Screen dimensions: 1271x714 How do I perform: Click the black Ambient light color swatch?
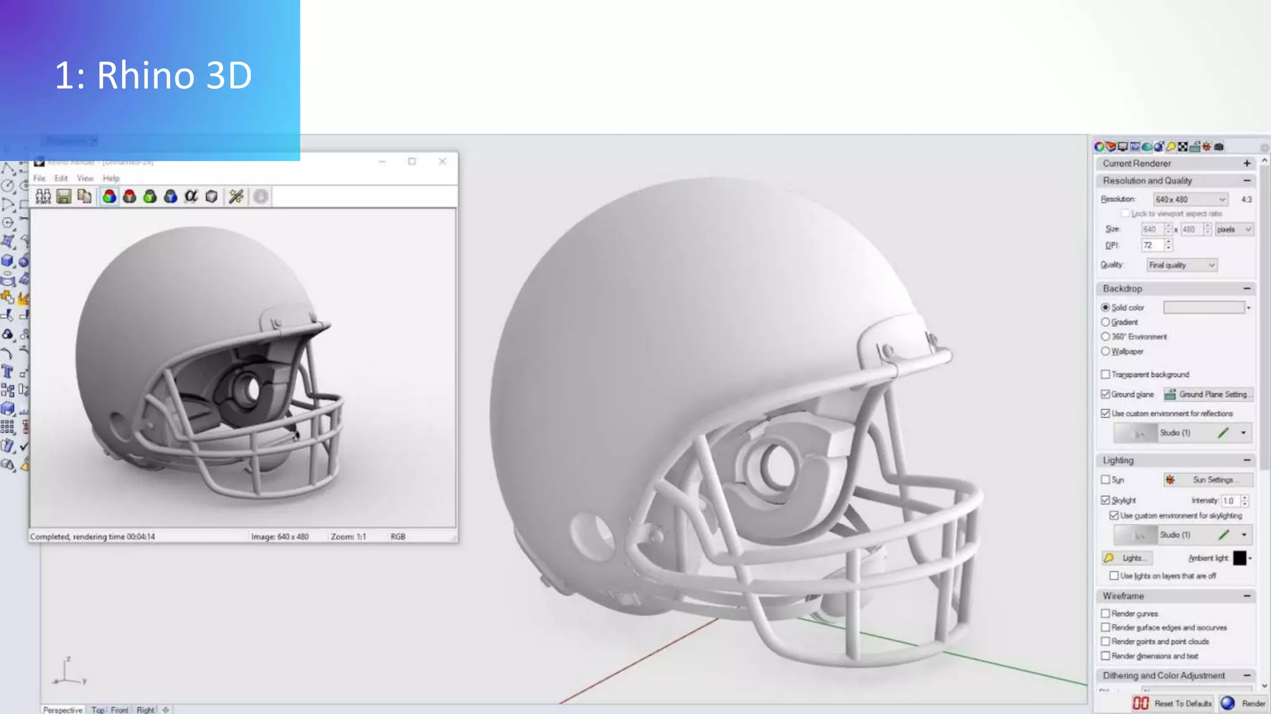tap(1239, 558)
